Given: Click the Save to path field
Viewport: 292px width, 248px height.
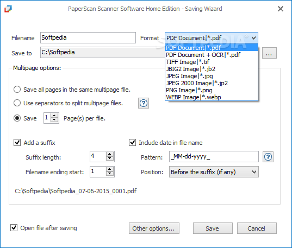Looking at the screenshot, I should tap(103, 53).
